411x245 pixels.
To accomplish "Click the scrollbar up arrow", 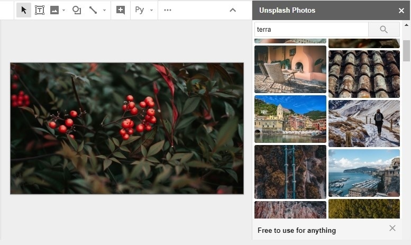I will click(x=406, y=25).
